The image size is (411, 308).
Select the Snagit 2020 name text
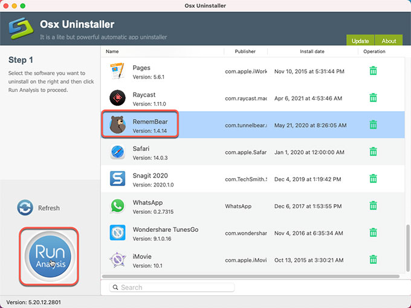point(150,176)
